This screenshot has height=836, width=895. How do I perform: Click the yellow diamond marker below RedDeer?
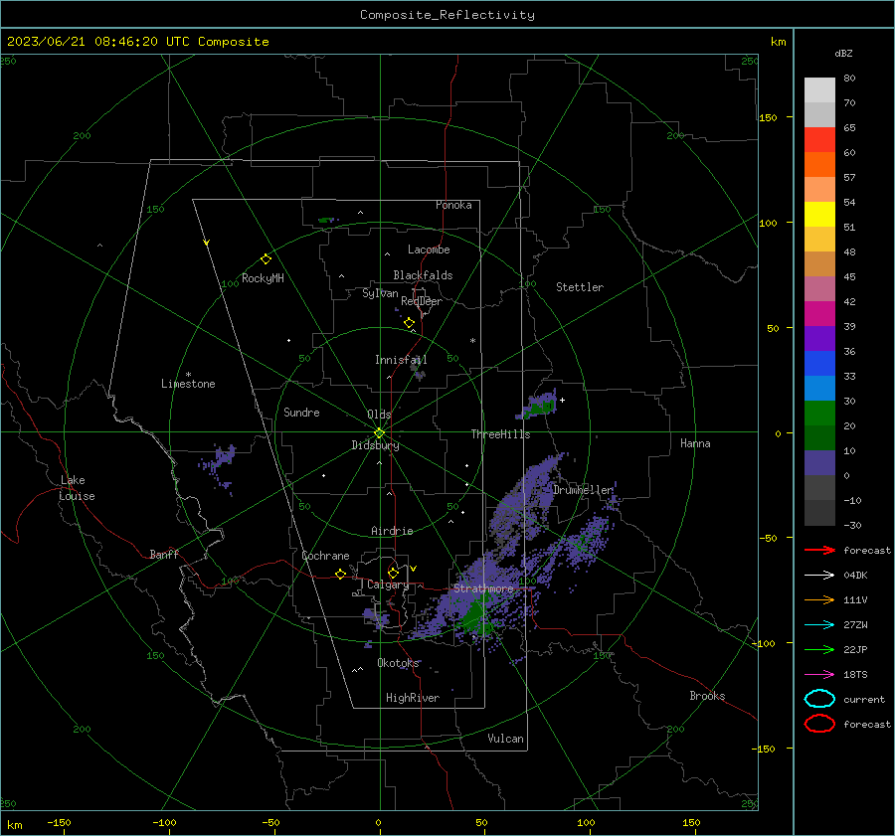click(410, 323)
